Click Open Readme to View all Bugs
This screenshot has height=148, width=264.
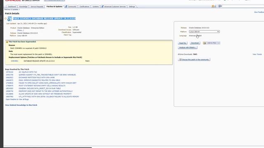pos(17,99)
